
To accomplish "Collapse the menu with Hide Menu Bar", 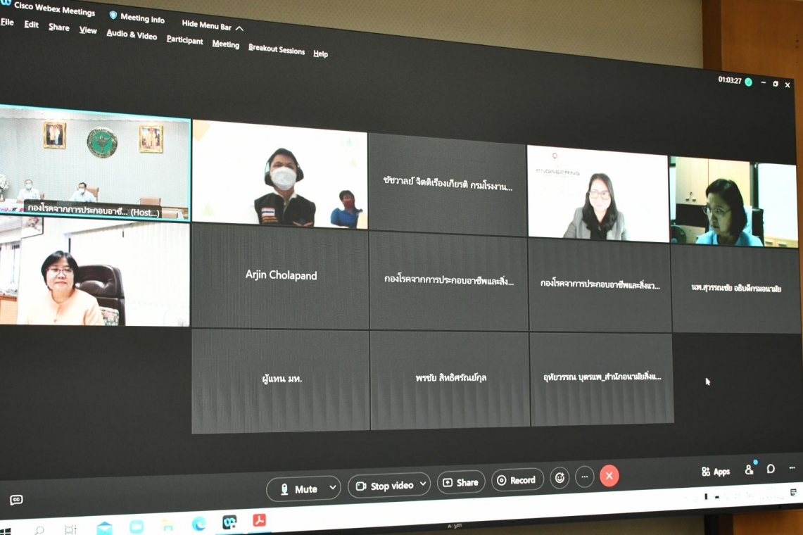I will (213, 25).
